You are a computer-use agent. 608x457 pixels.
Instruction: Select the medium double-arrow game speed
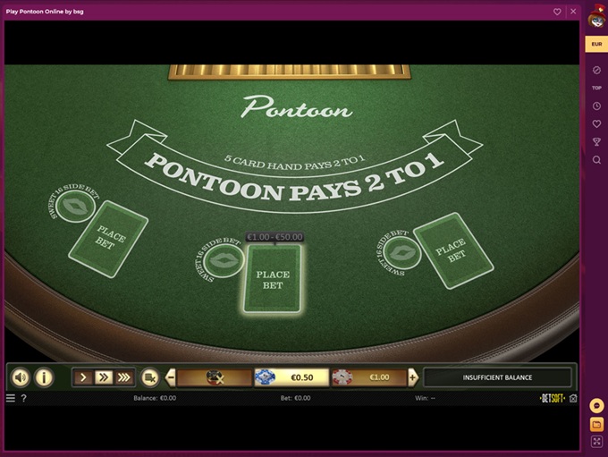tap(103, 377)
